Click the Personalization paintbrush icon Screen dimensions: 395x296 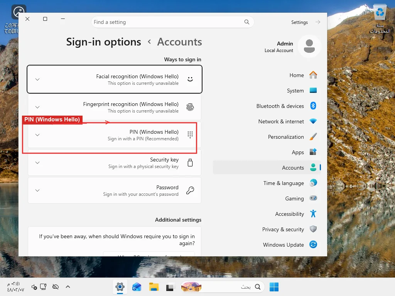click(313, 137)
